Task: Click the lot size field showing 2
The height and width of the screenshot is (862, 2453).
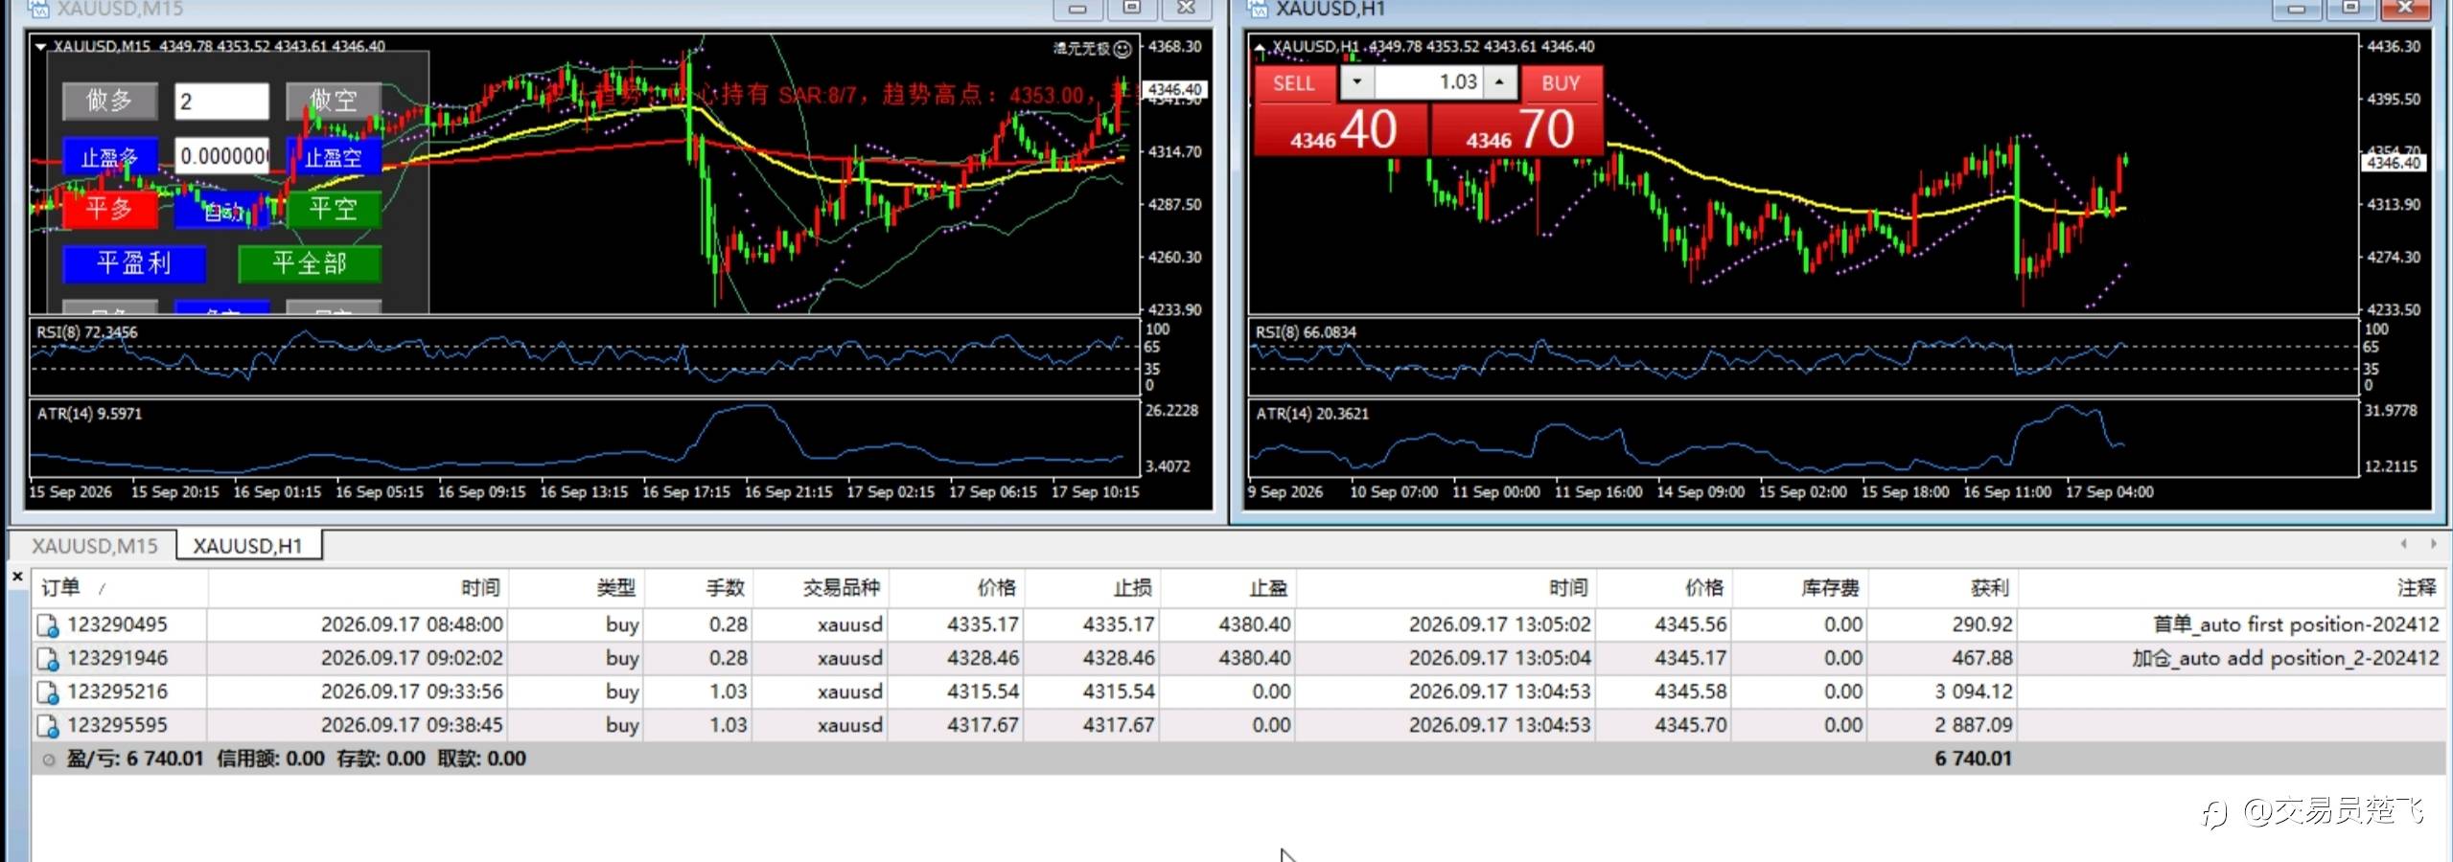Action: pyautogui.click(x=222, y=102)
